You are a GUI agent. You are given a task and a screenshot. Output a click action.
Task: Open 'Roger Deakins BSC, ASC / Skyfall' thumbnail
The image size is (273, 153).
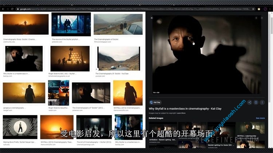[x=70, y=59]
